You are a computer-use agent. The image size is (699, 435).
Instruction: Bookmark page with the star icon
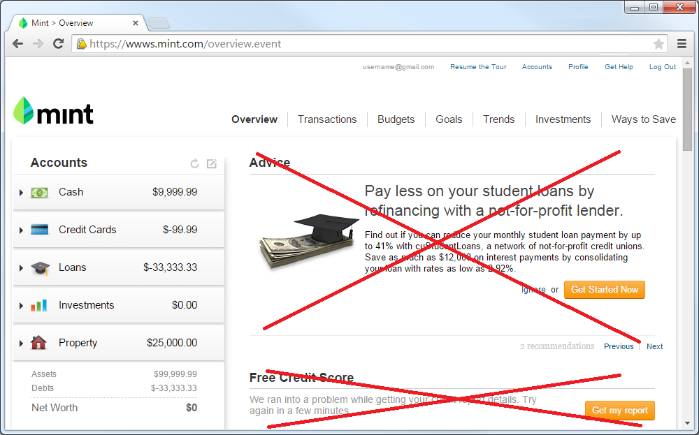[x=658, y=43]
